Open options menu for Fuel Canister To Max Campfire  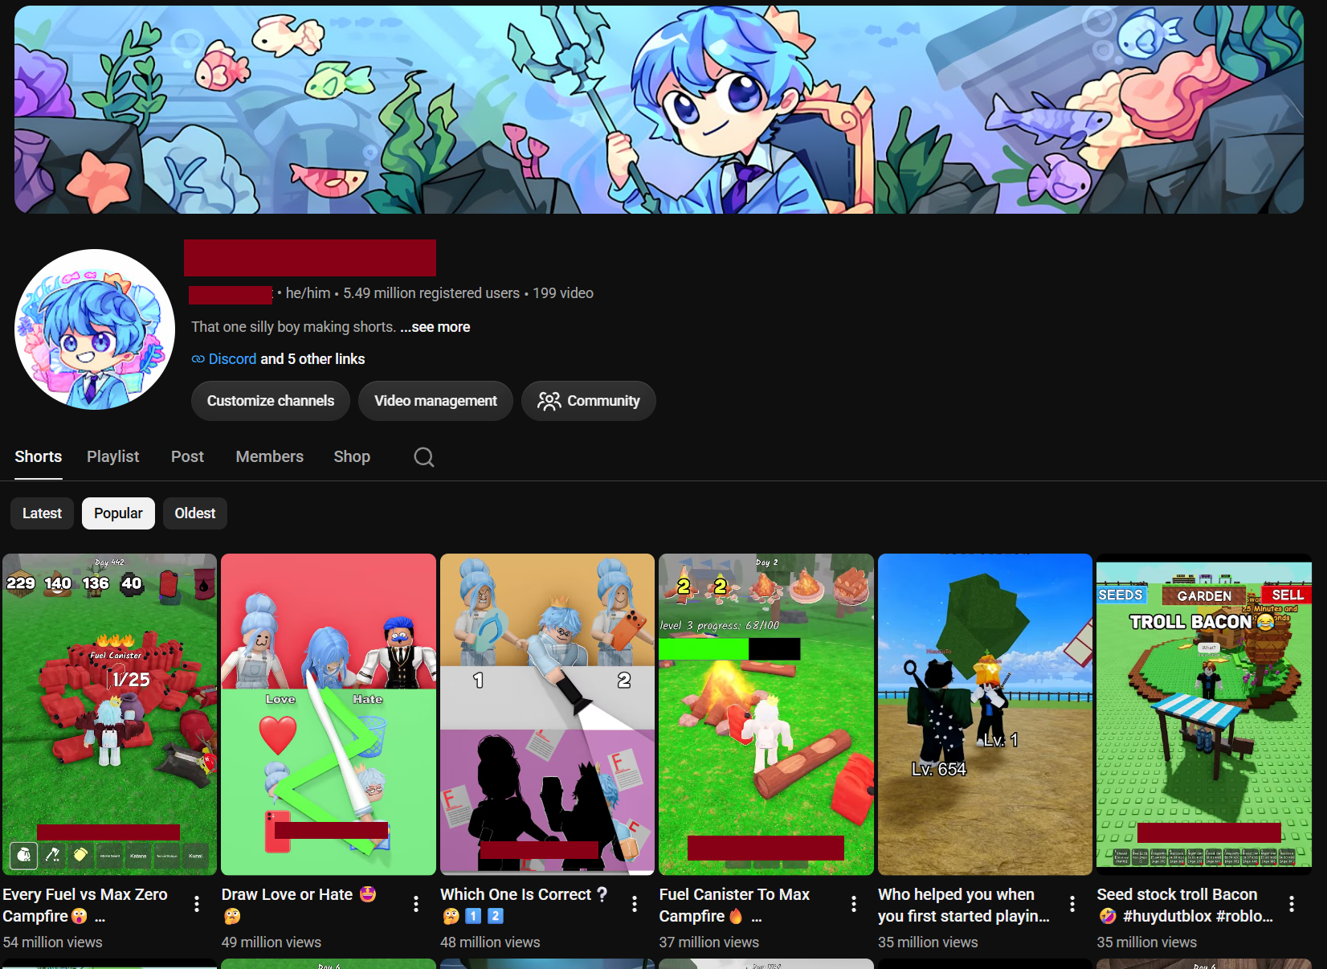[x=854, y=904]
